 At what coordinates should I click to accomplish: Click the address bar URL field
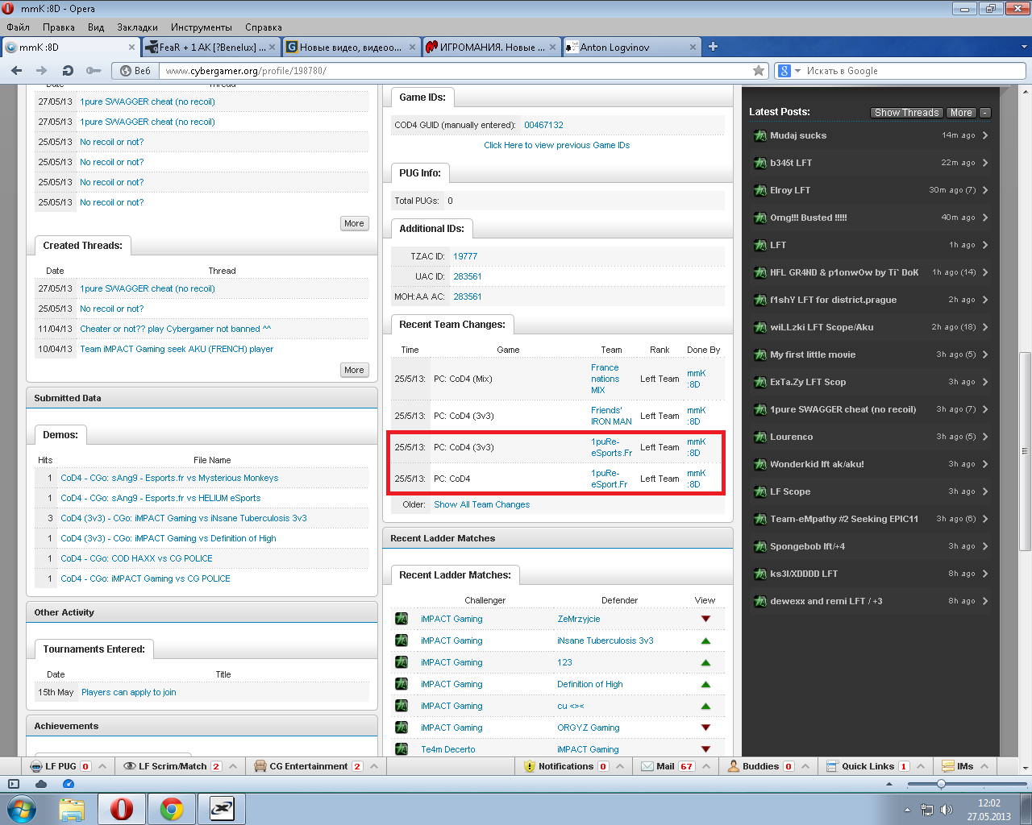click(x=456, y=71)
